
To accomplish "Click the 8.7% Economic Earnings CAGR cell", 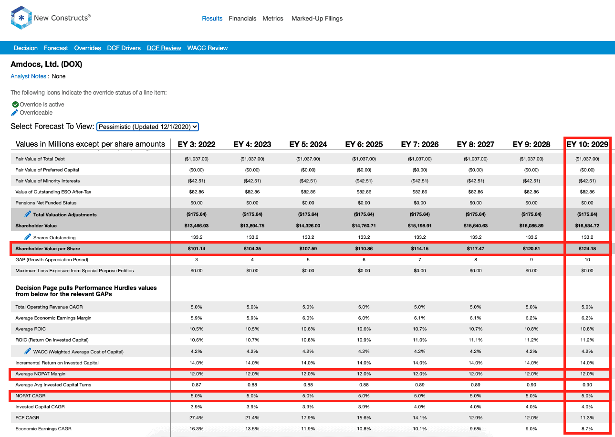I will (x=587, y=429).
